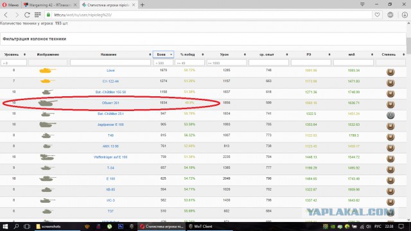Screen dimensions: 411x231
Task: Sort by Урон column
Action: click(227, 55)
